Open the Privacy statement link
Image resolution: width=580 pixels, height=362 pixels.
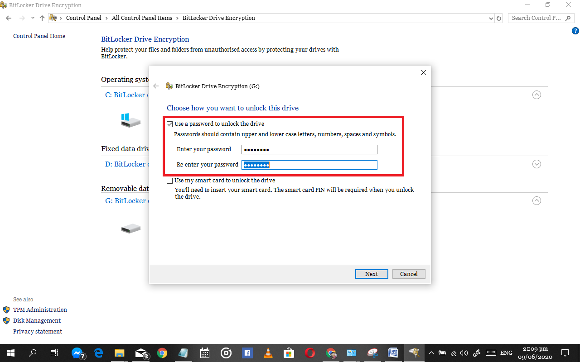click(x=38, y=331)
